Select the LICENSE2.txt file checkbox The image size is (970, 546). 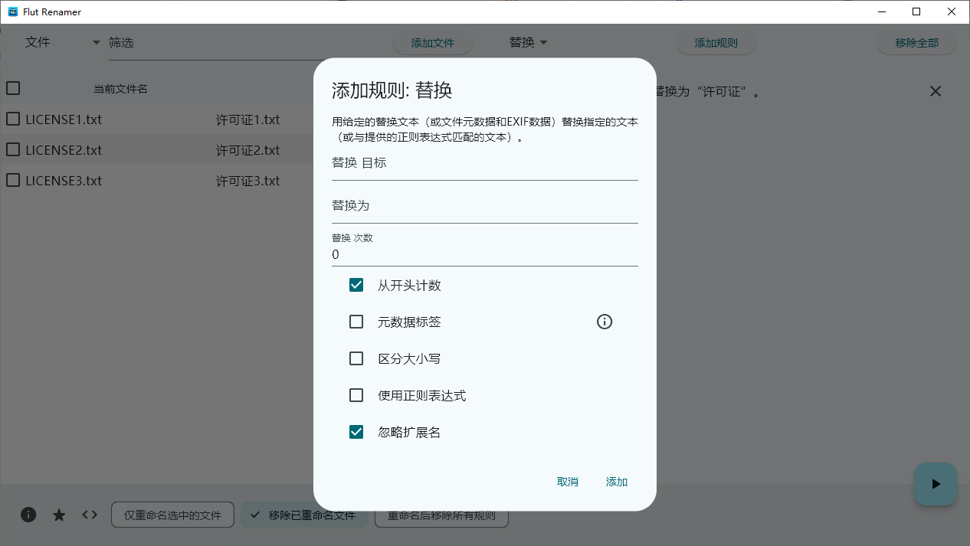13,150
